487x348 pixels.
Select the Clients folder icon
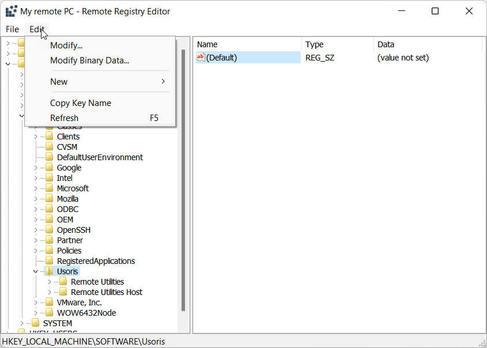coord(50,137)
